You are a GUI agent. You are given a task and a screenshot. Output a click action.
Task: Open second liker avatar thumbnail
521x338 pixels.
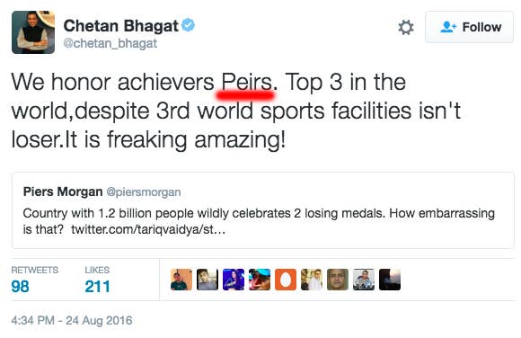[x=208, y=280]
